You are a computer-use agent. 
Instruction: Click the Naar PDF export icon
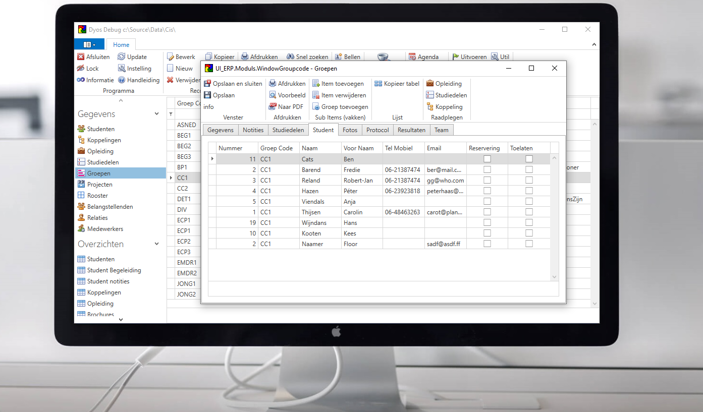pyautogui.click(x=273, y=107)
